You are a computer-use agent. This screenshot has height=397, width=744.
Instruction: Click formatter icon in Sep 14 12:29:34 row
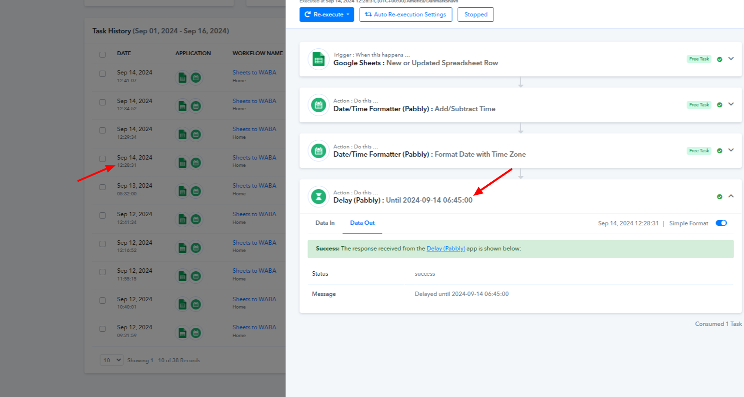(x=196, y=134)
